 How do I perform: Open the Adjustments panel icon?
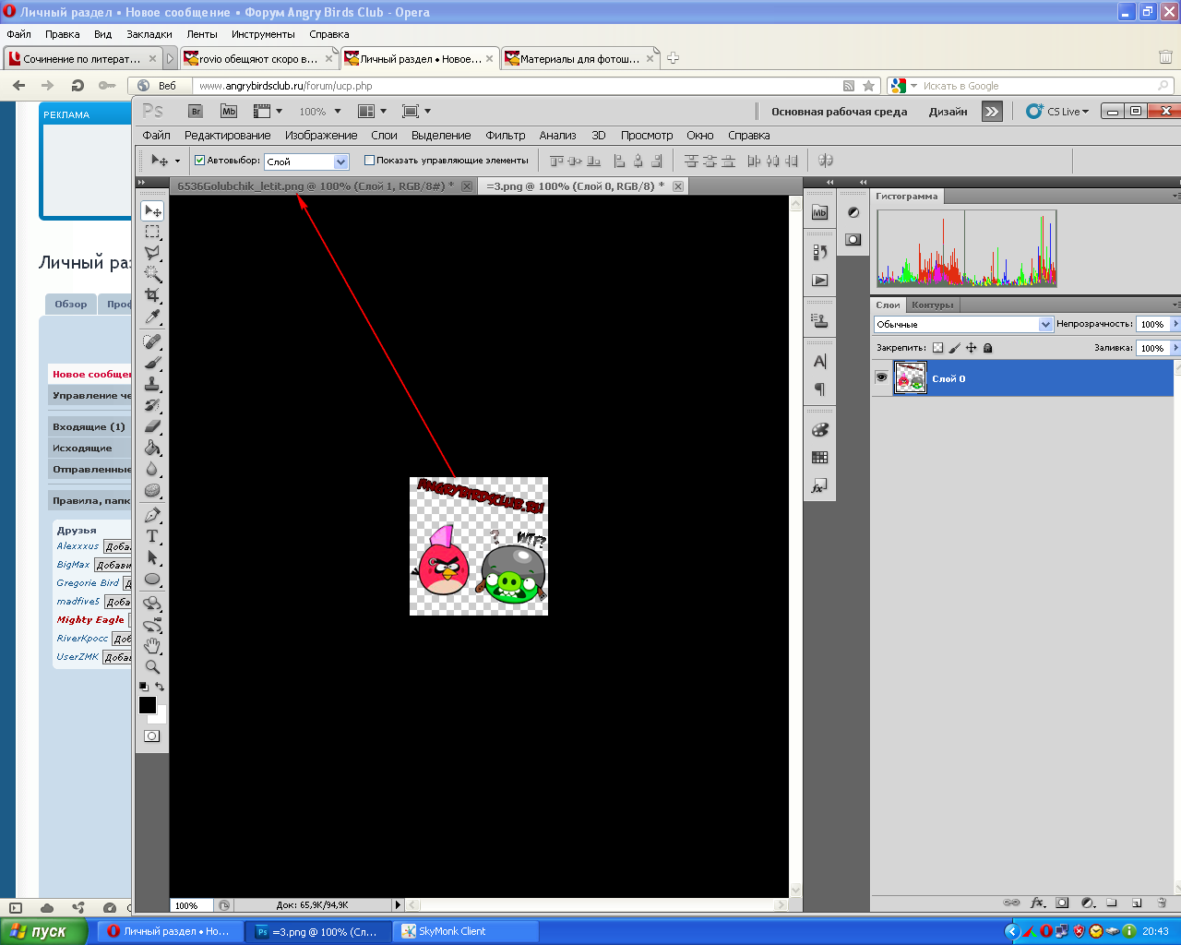tap(853, 212)
